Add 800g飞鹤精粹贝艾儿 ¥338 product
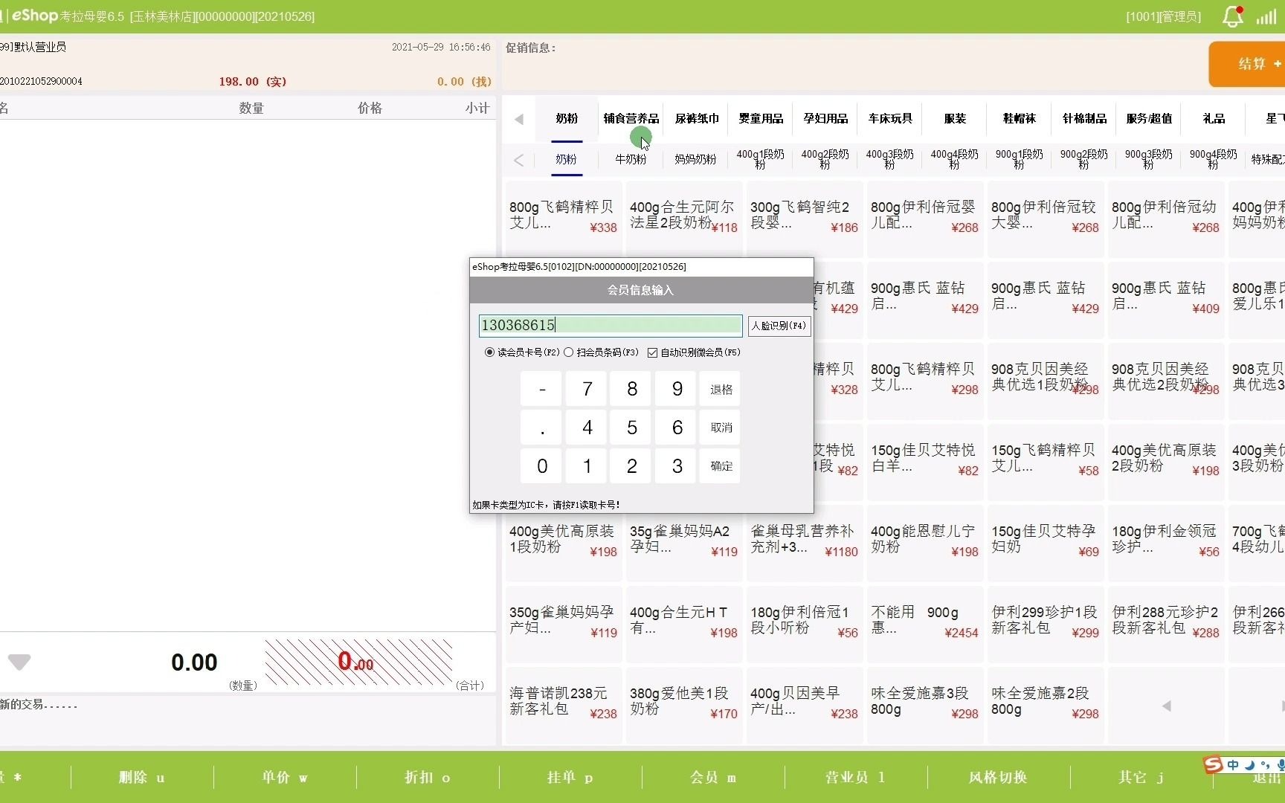 563,219
